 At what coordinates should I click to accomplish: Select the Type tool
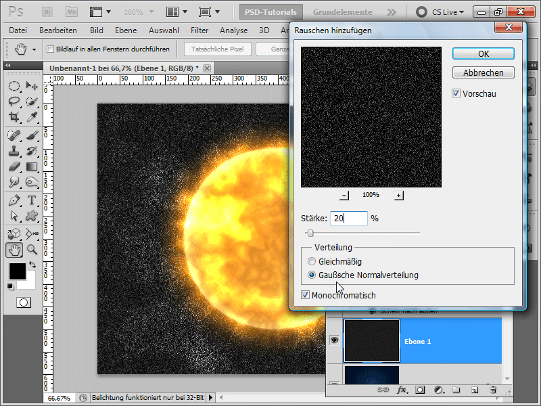pos(32,200)
